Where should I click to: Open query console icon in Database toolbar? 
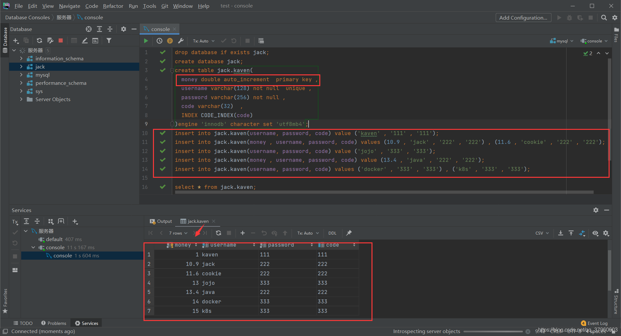[x=95, y=40]
